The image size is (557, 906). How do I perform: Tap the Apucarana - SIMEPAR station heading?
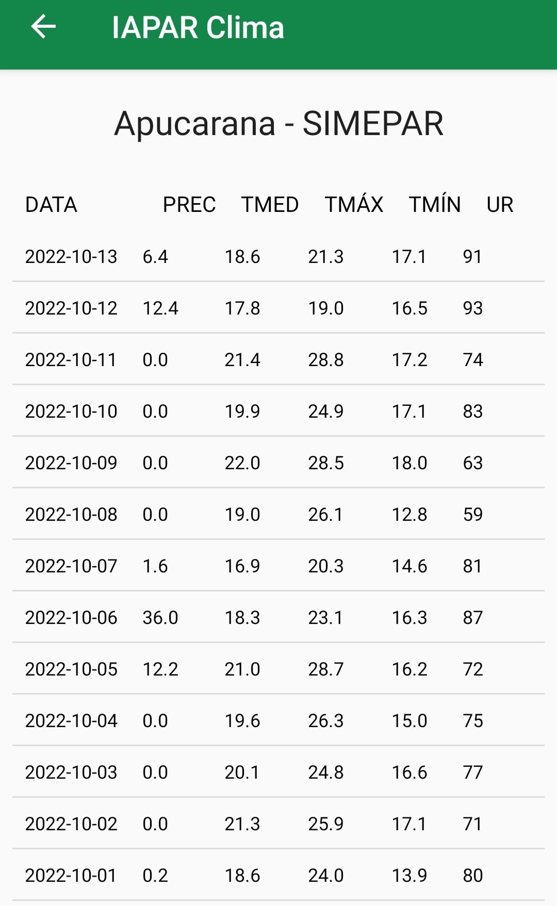coord(278,124)
